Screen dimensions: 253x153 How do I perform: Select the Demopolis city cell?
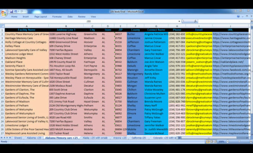coord(92,70)
